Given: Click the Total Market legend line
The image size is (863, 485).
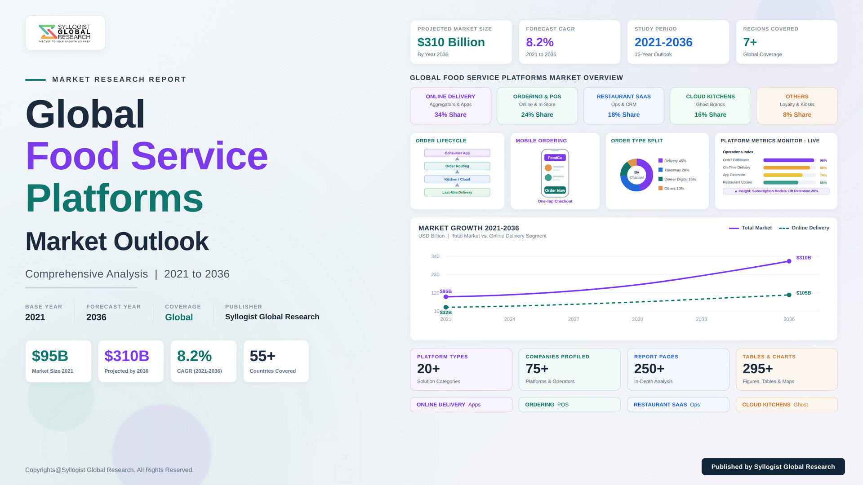Looking at the screenshot, I should click(734, 228).
